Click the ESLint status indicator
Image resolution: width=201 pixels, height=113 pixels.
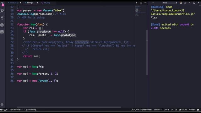point(183,110)
